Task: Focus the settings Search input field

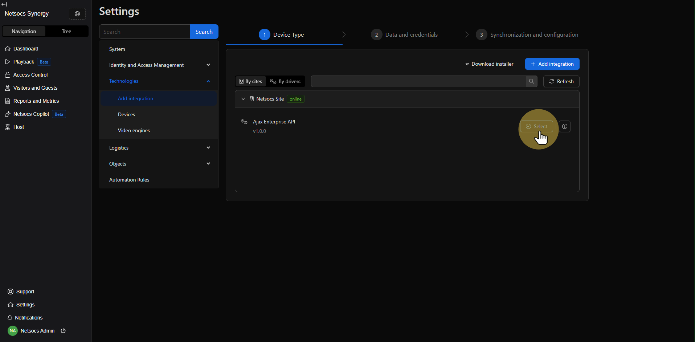Action: 144,32
